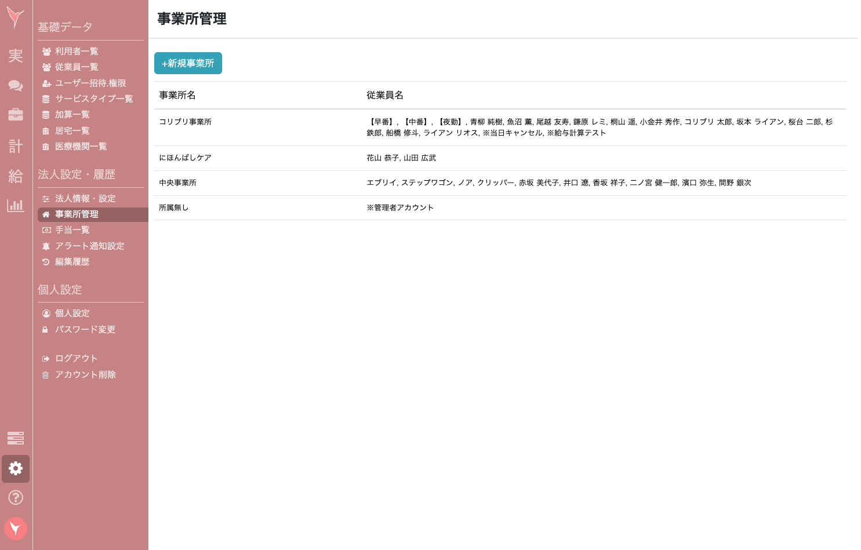This screenshot has width=861, height=550.
Task: Click the briefcase icon in the sidebar rail
Action: click(15, 114)
